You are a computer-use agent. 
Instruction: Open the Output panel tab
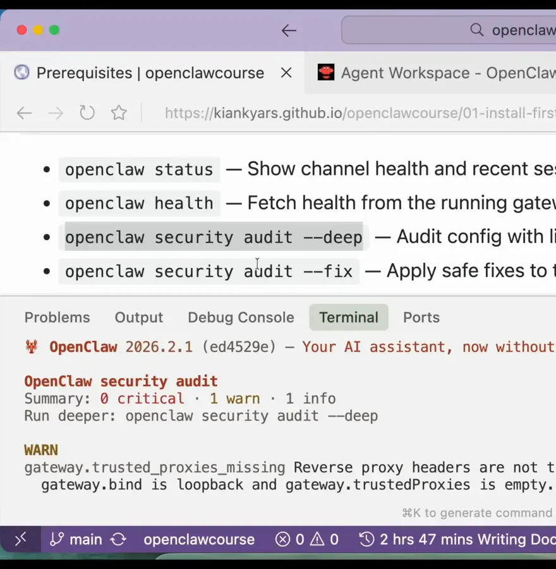pyautogui.click(x=138, y=317)
